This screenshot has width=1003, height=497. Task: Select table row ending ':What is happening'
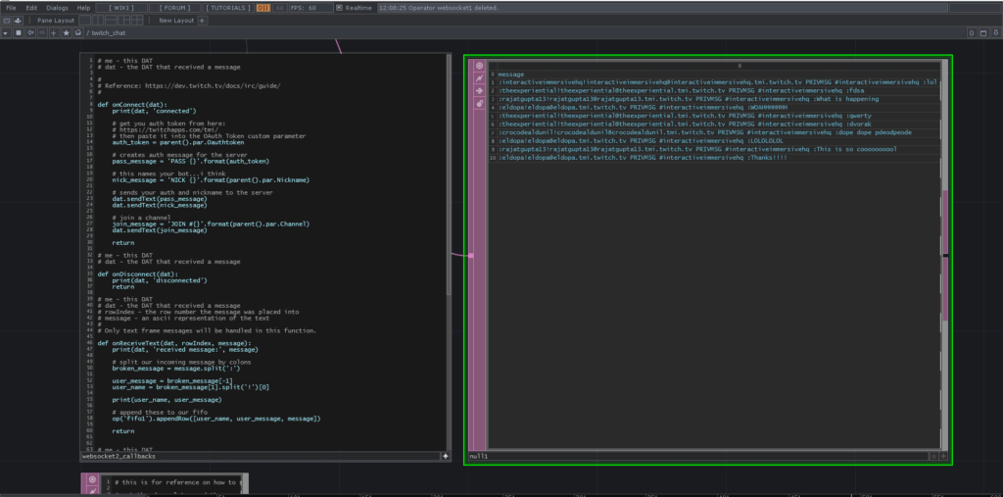click(714, 99)
